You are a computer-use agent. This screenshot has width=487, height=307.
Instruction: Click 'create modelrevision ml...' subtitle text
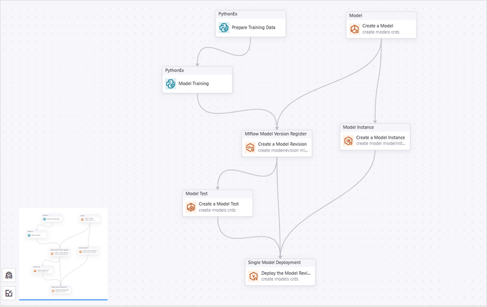tap(283, 150)
